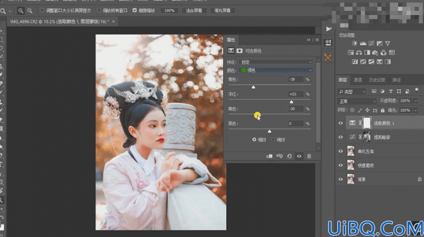Click the Brightness/Contrast adjustment icon

[354, 43]
